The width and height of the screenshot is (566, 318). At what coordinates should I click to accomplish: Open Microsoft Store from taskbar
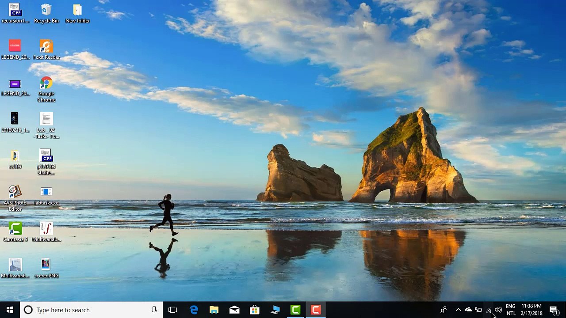255,310
